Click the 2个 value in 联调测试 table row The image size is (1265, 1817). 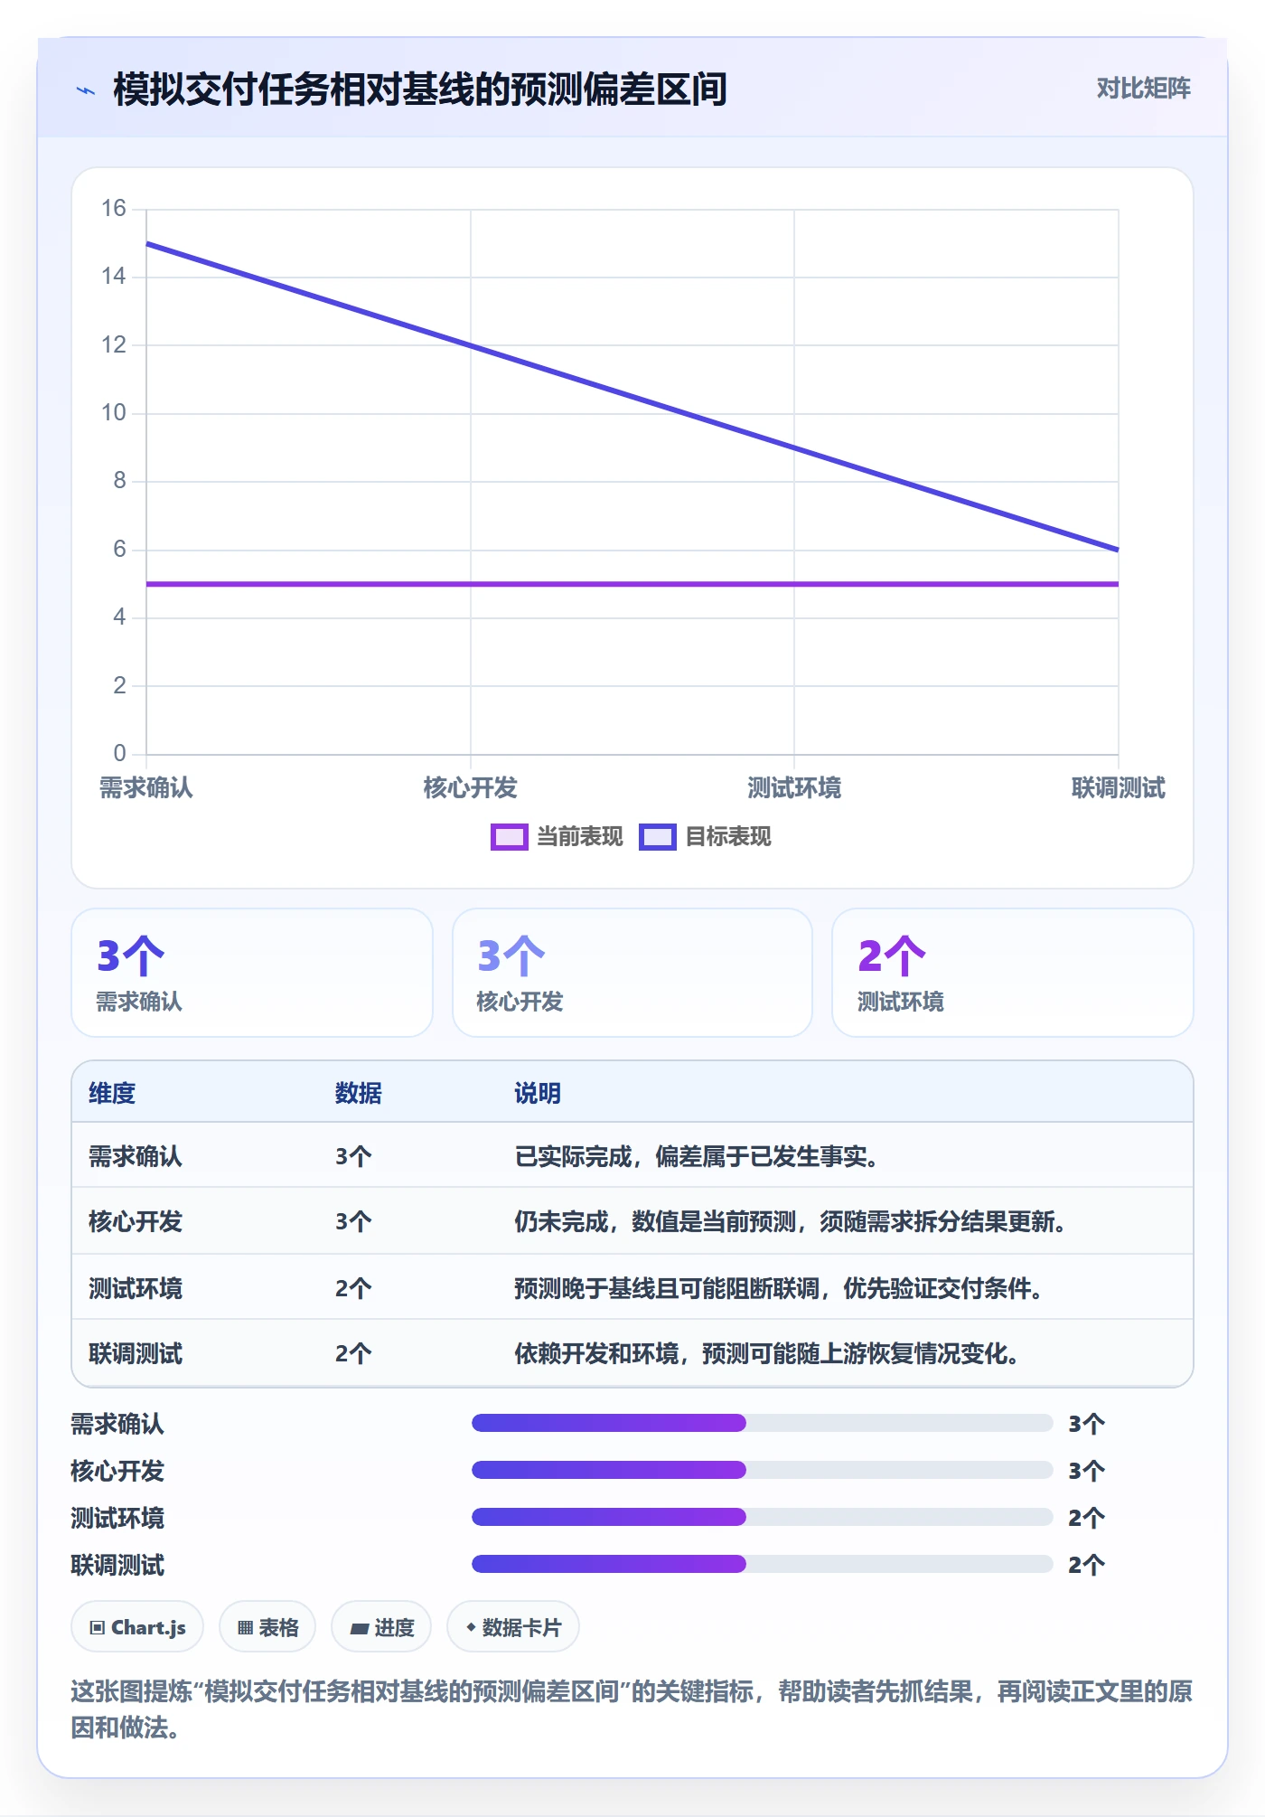(353, 1354)
